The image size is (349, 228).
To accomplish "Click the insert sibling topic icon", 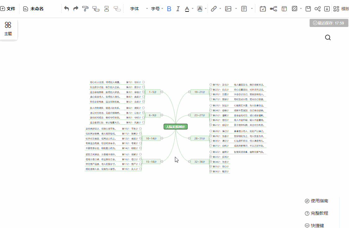I will (x=107, y=9).
